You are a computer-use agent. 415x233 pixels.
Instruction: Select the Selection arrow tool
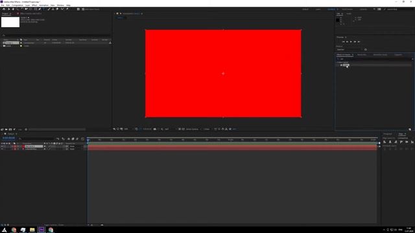8,9
